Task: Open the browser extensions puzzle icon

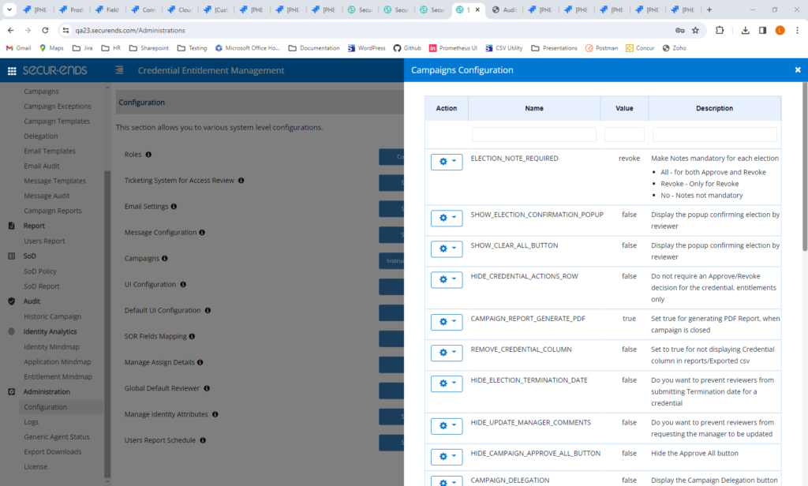Action: (x=720, y=31)
